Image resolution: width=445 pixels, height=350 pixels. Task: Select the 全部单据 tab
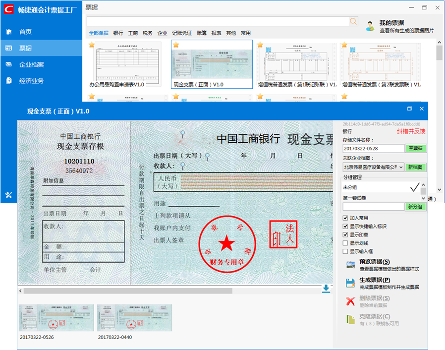99,33
